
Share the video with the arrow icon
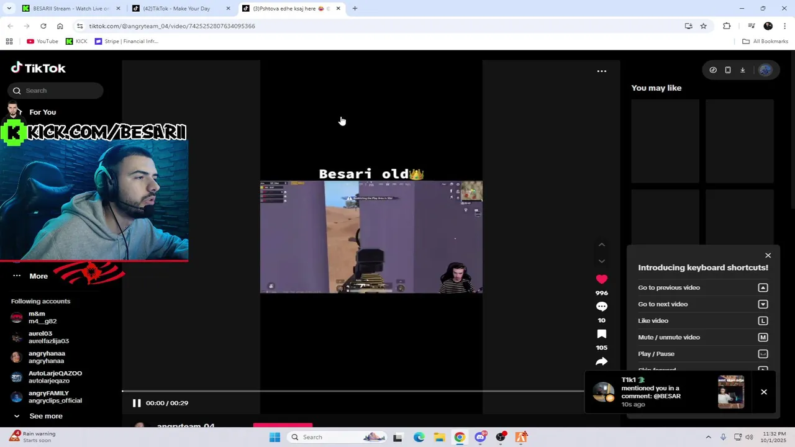601,361
